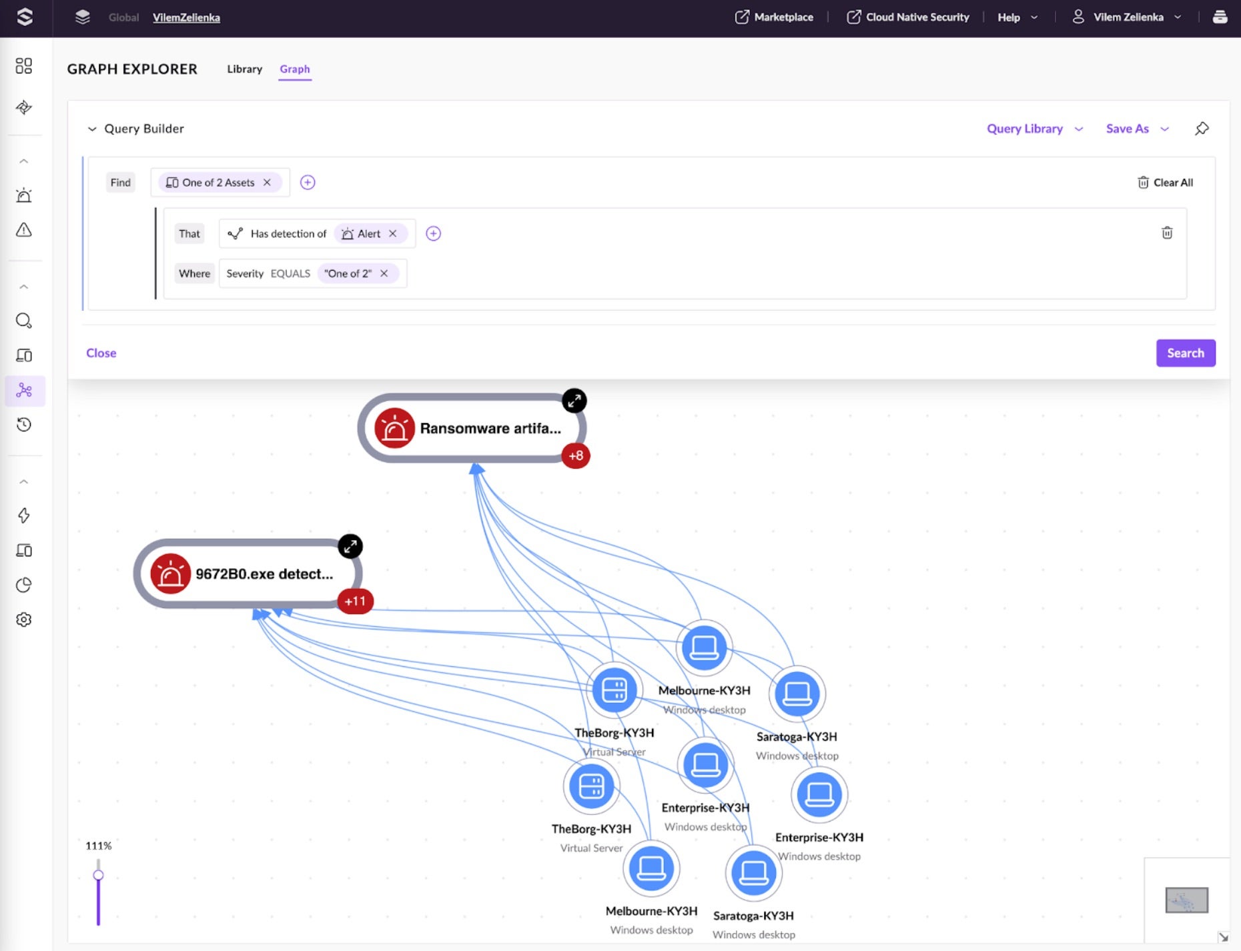Open the Save As dropdown
The width and height of the screenshot is (1241, 951).
tap(1137, 129)
